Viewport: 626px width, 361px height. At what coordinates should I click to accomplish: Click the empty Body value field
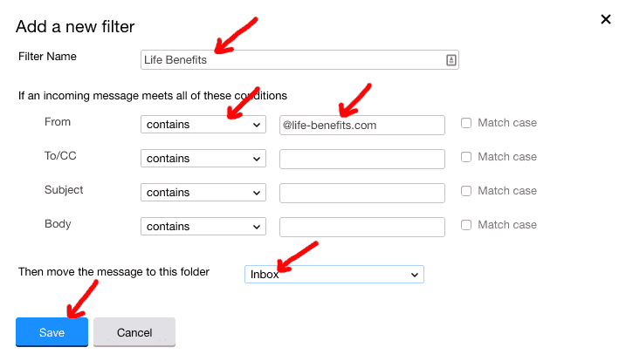click(x=362, y=227)
